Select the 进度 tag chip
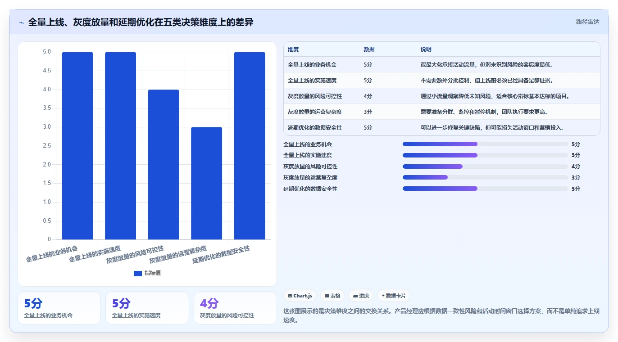Image resolution: width=618 pixels, height=342 pixels. point(361,296)
